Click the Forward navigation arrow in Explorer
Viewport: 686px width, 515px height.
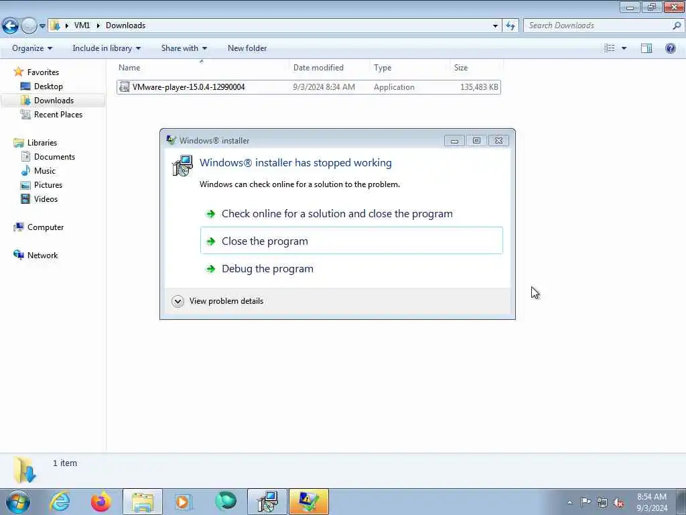click(x=29, y=25)
